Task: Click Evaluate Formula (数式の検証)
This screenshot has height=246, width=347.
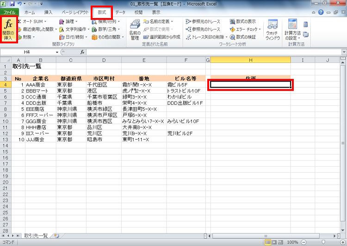Action: point(243,37)
